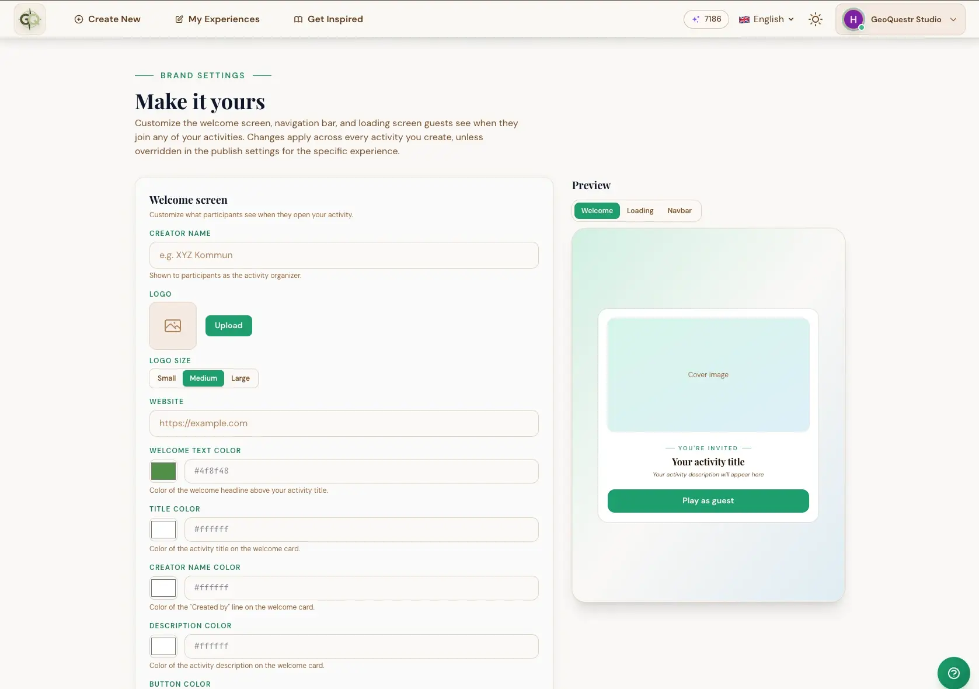This screenshot has height=689, width=979.
Task: Switch preview to Loading tab
Action: [640, 211]
